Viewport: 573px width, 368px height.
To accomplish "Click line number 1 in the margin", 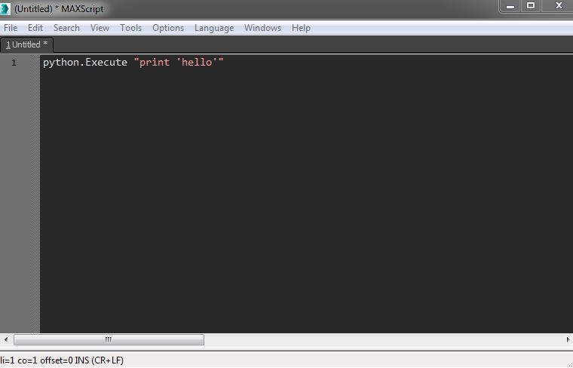I will coord(14,63).
